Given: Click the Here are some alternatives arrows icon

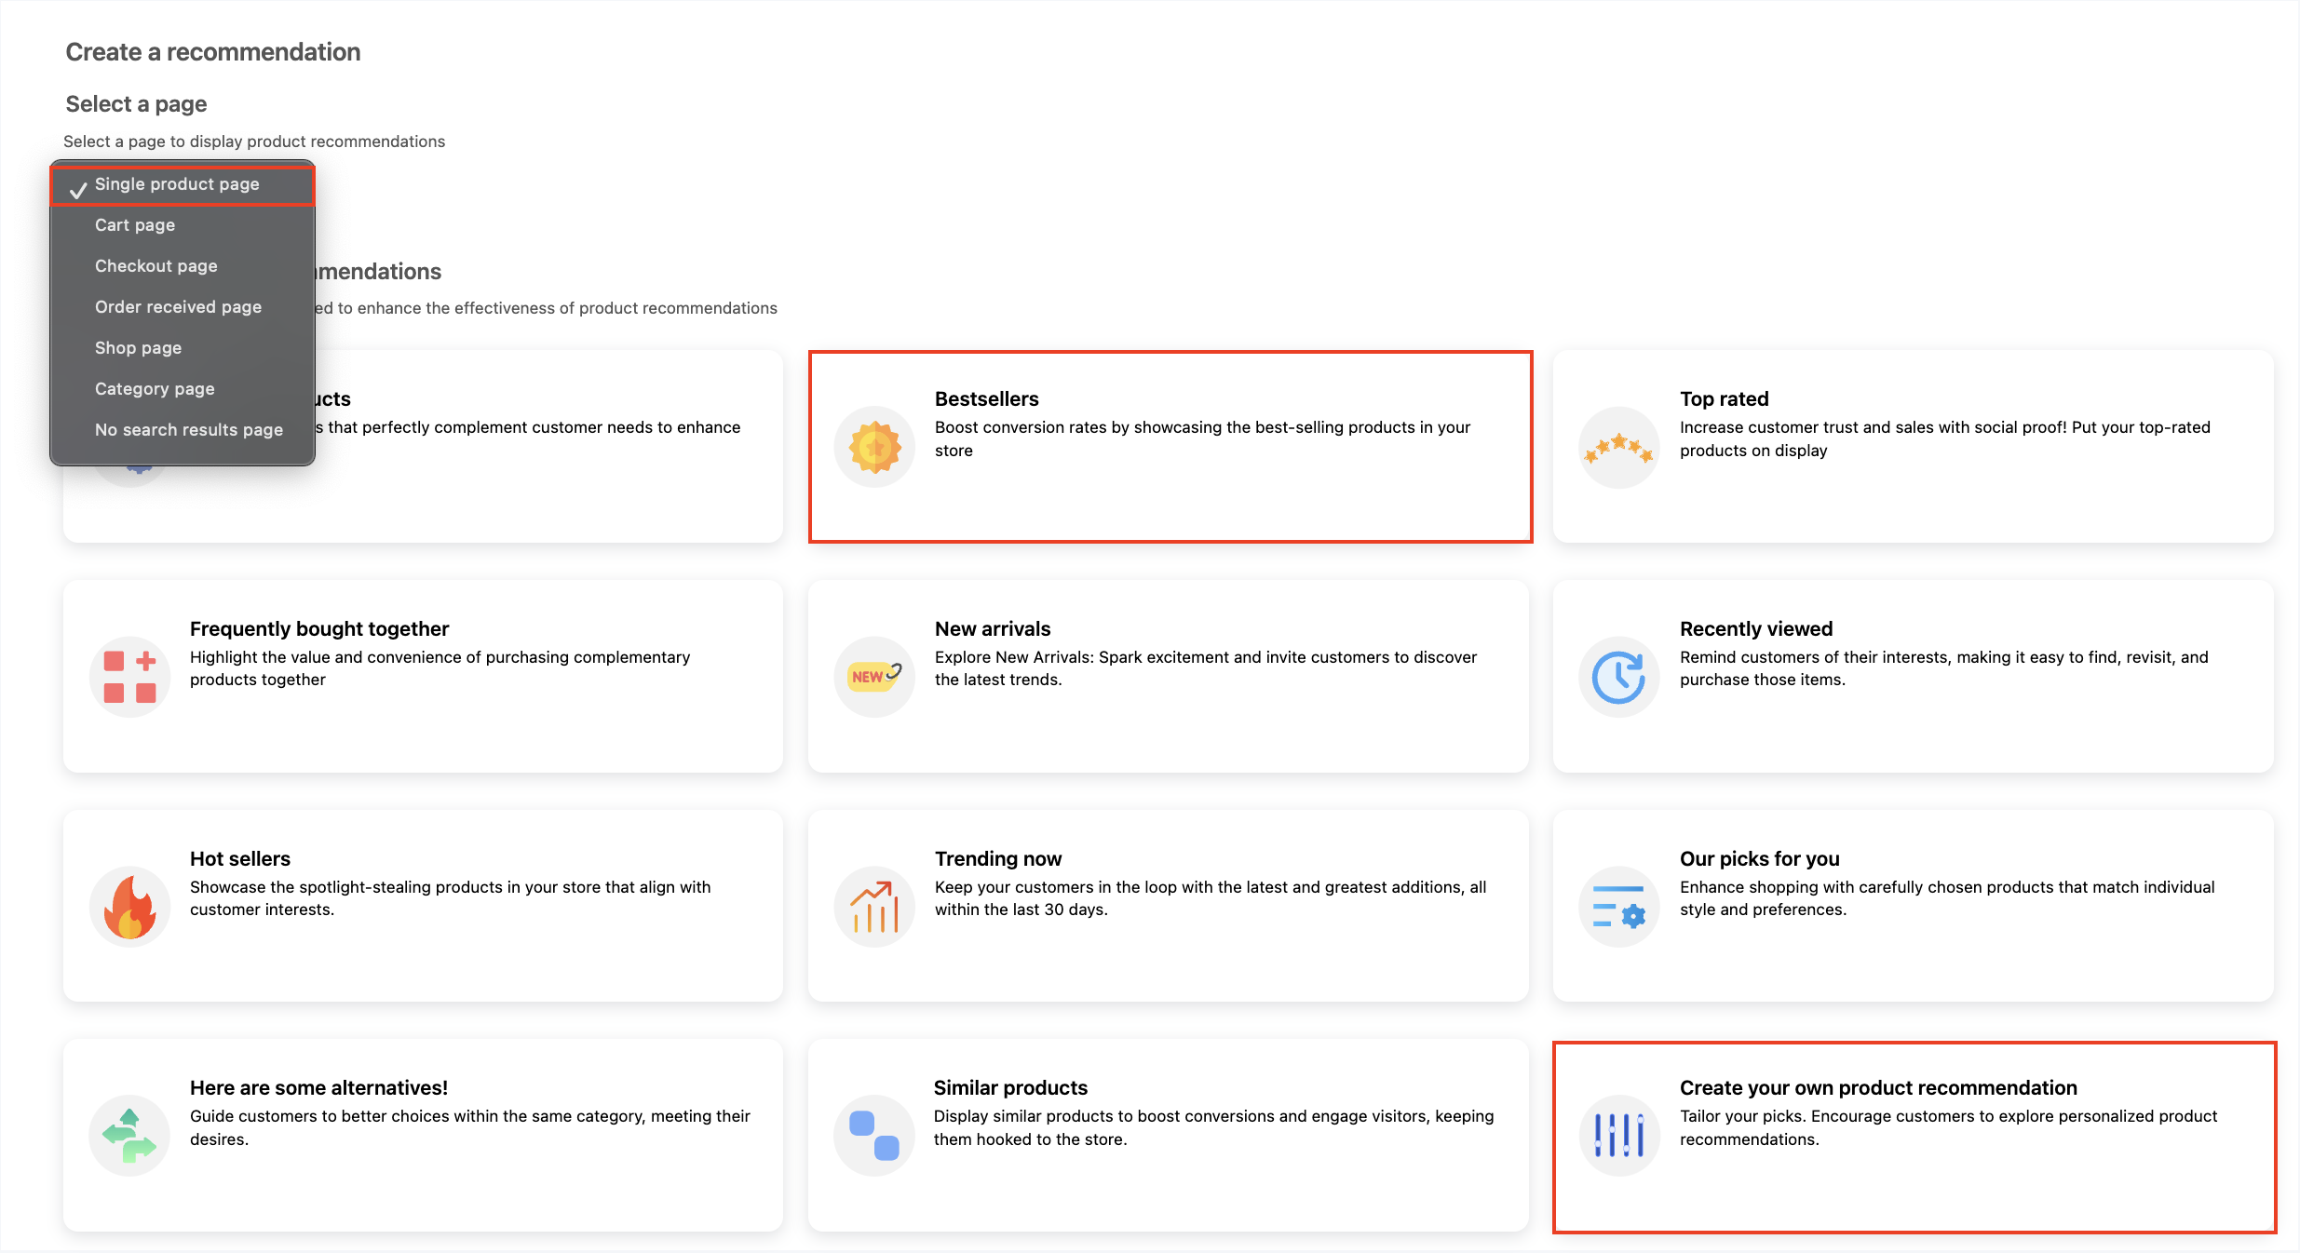Looking at the screenshot, I should point(129,1135).
